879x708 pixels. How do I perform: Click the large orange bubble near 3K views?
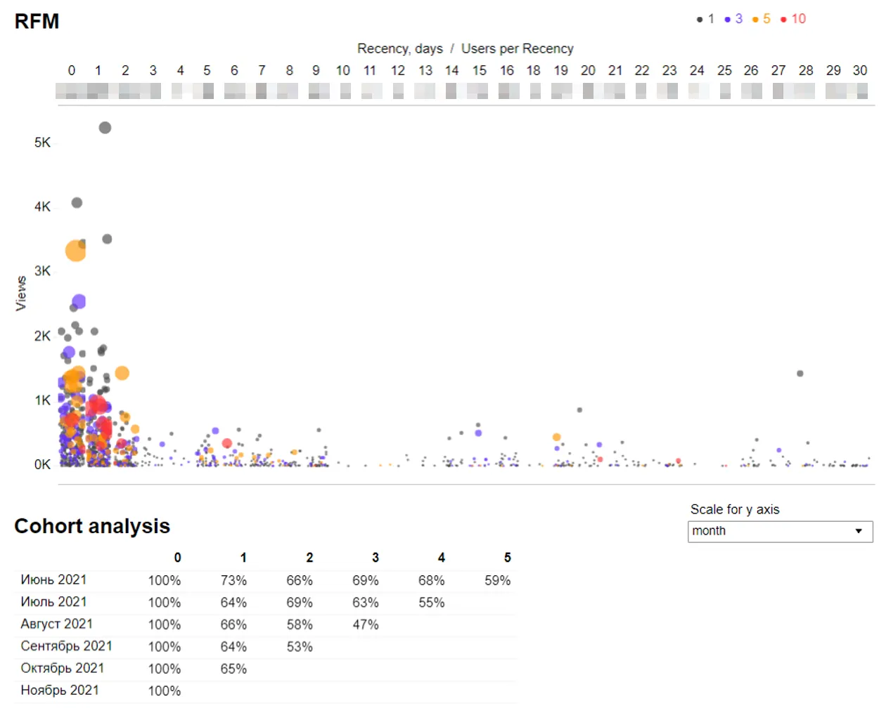tap(75, 251)
